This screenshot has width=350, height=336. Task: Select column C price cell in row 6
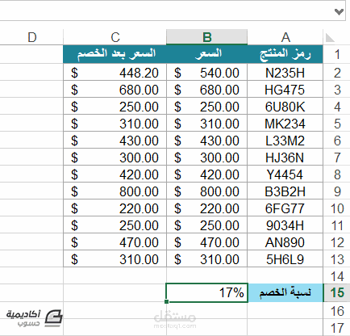[115, 141]
